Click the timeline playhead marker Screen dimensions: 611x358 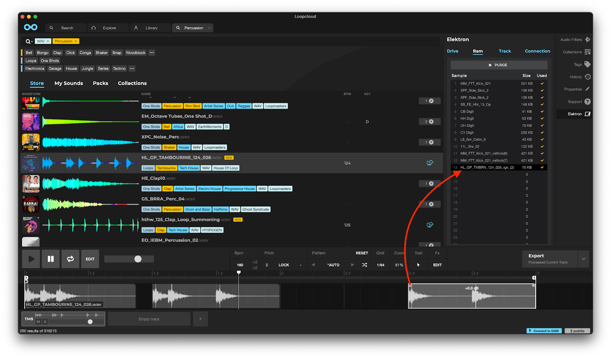pyautogui.click(x=239, y=272)
